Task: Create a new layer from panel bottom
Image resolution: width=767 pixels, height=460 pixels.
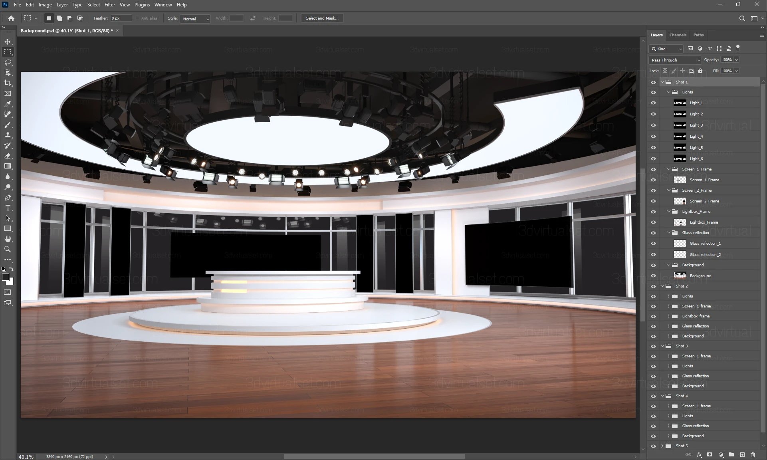Action: point(742,454)
